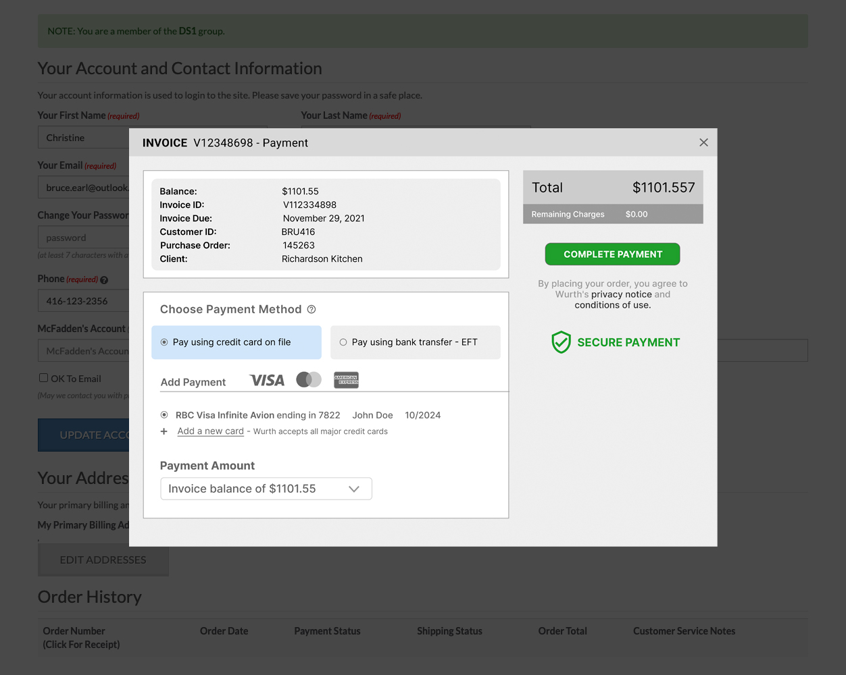Open the conditions of use link

[x=612, y=305]
